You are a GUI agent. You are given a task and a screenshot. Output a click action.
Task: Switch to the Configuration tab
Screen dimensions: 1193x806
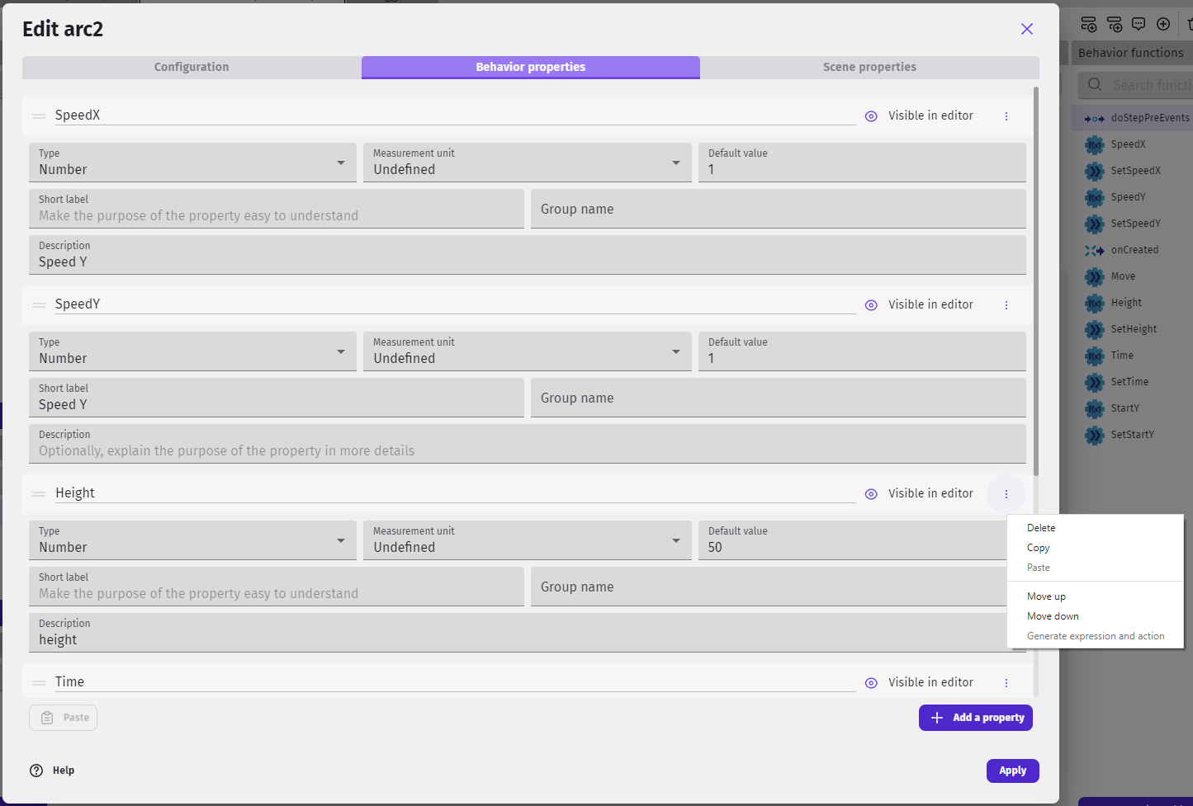[x=191, y=67]
